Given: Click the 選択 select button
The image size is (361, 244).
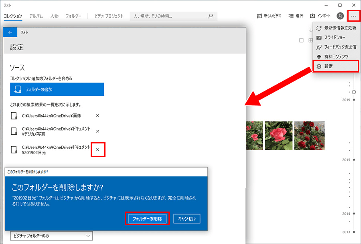Looking at the screenshot, I should (296, 16).
